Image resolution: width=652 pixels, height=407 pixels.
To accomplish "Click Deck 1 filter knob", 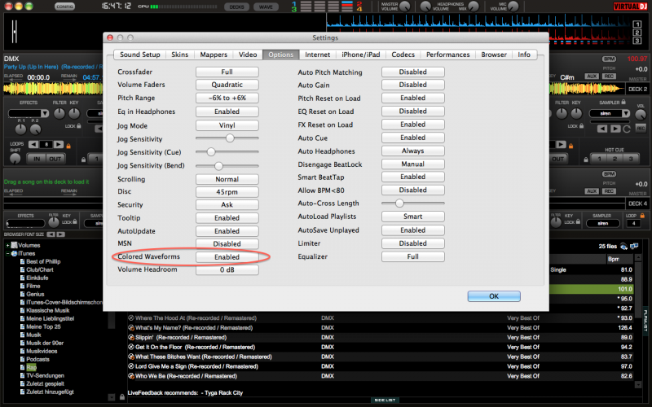I will pyautogui.click(x=59, y=113).
